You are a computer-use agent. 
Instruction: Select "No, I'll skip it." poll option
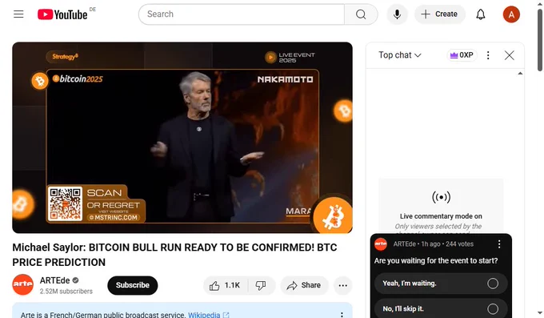[x=441, y=308]
